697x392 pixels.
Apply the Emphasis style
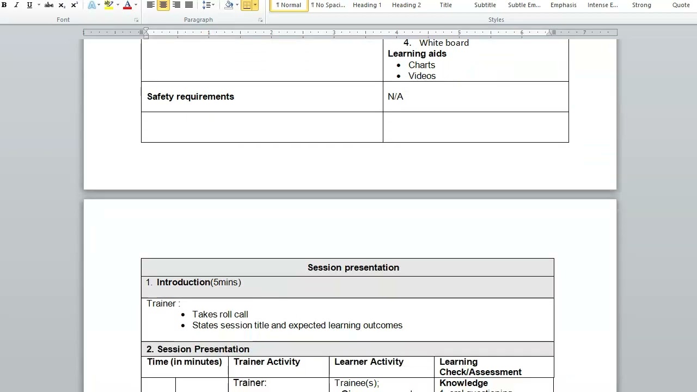tap(563, 5)
